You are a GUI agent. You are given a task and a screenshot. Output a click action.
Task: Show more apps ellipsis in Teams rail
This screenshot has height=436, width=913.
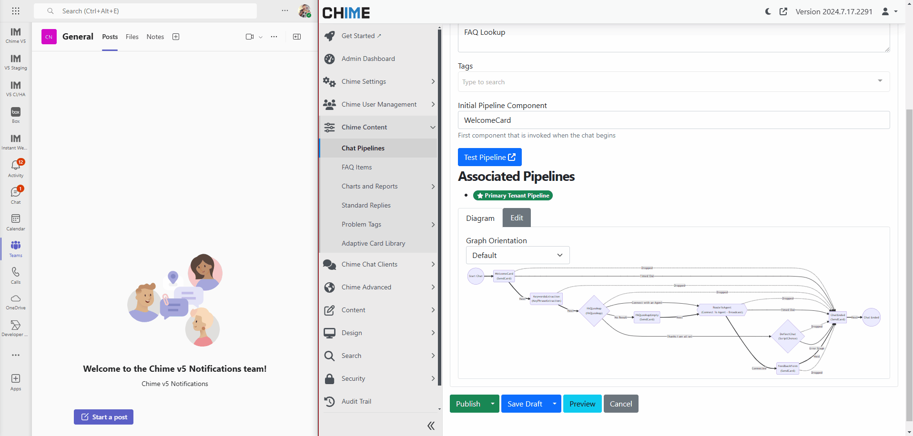point(16,355)
